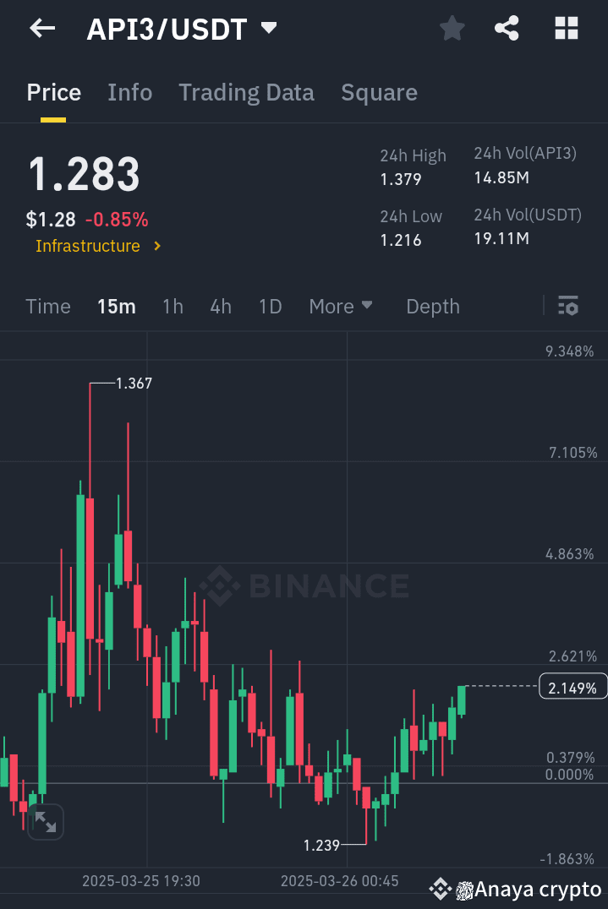The height and width of the screenshot is (909, 608).
Task: Expand the chart to fullscreen view
Action: pyautogui.click(x=46, y=821)
